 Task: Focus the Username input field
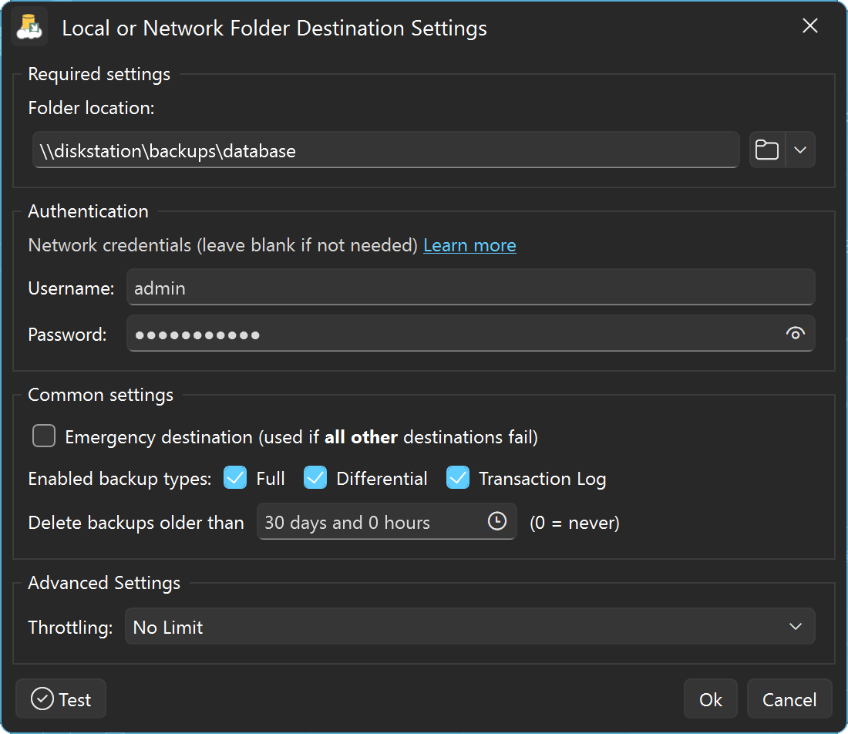click(x=470, y=288)
